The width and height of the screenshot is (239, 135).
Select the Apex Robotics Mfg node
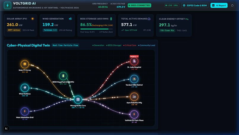[134, 97]
